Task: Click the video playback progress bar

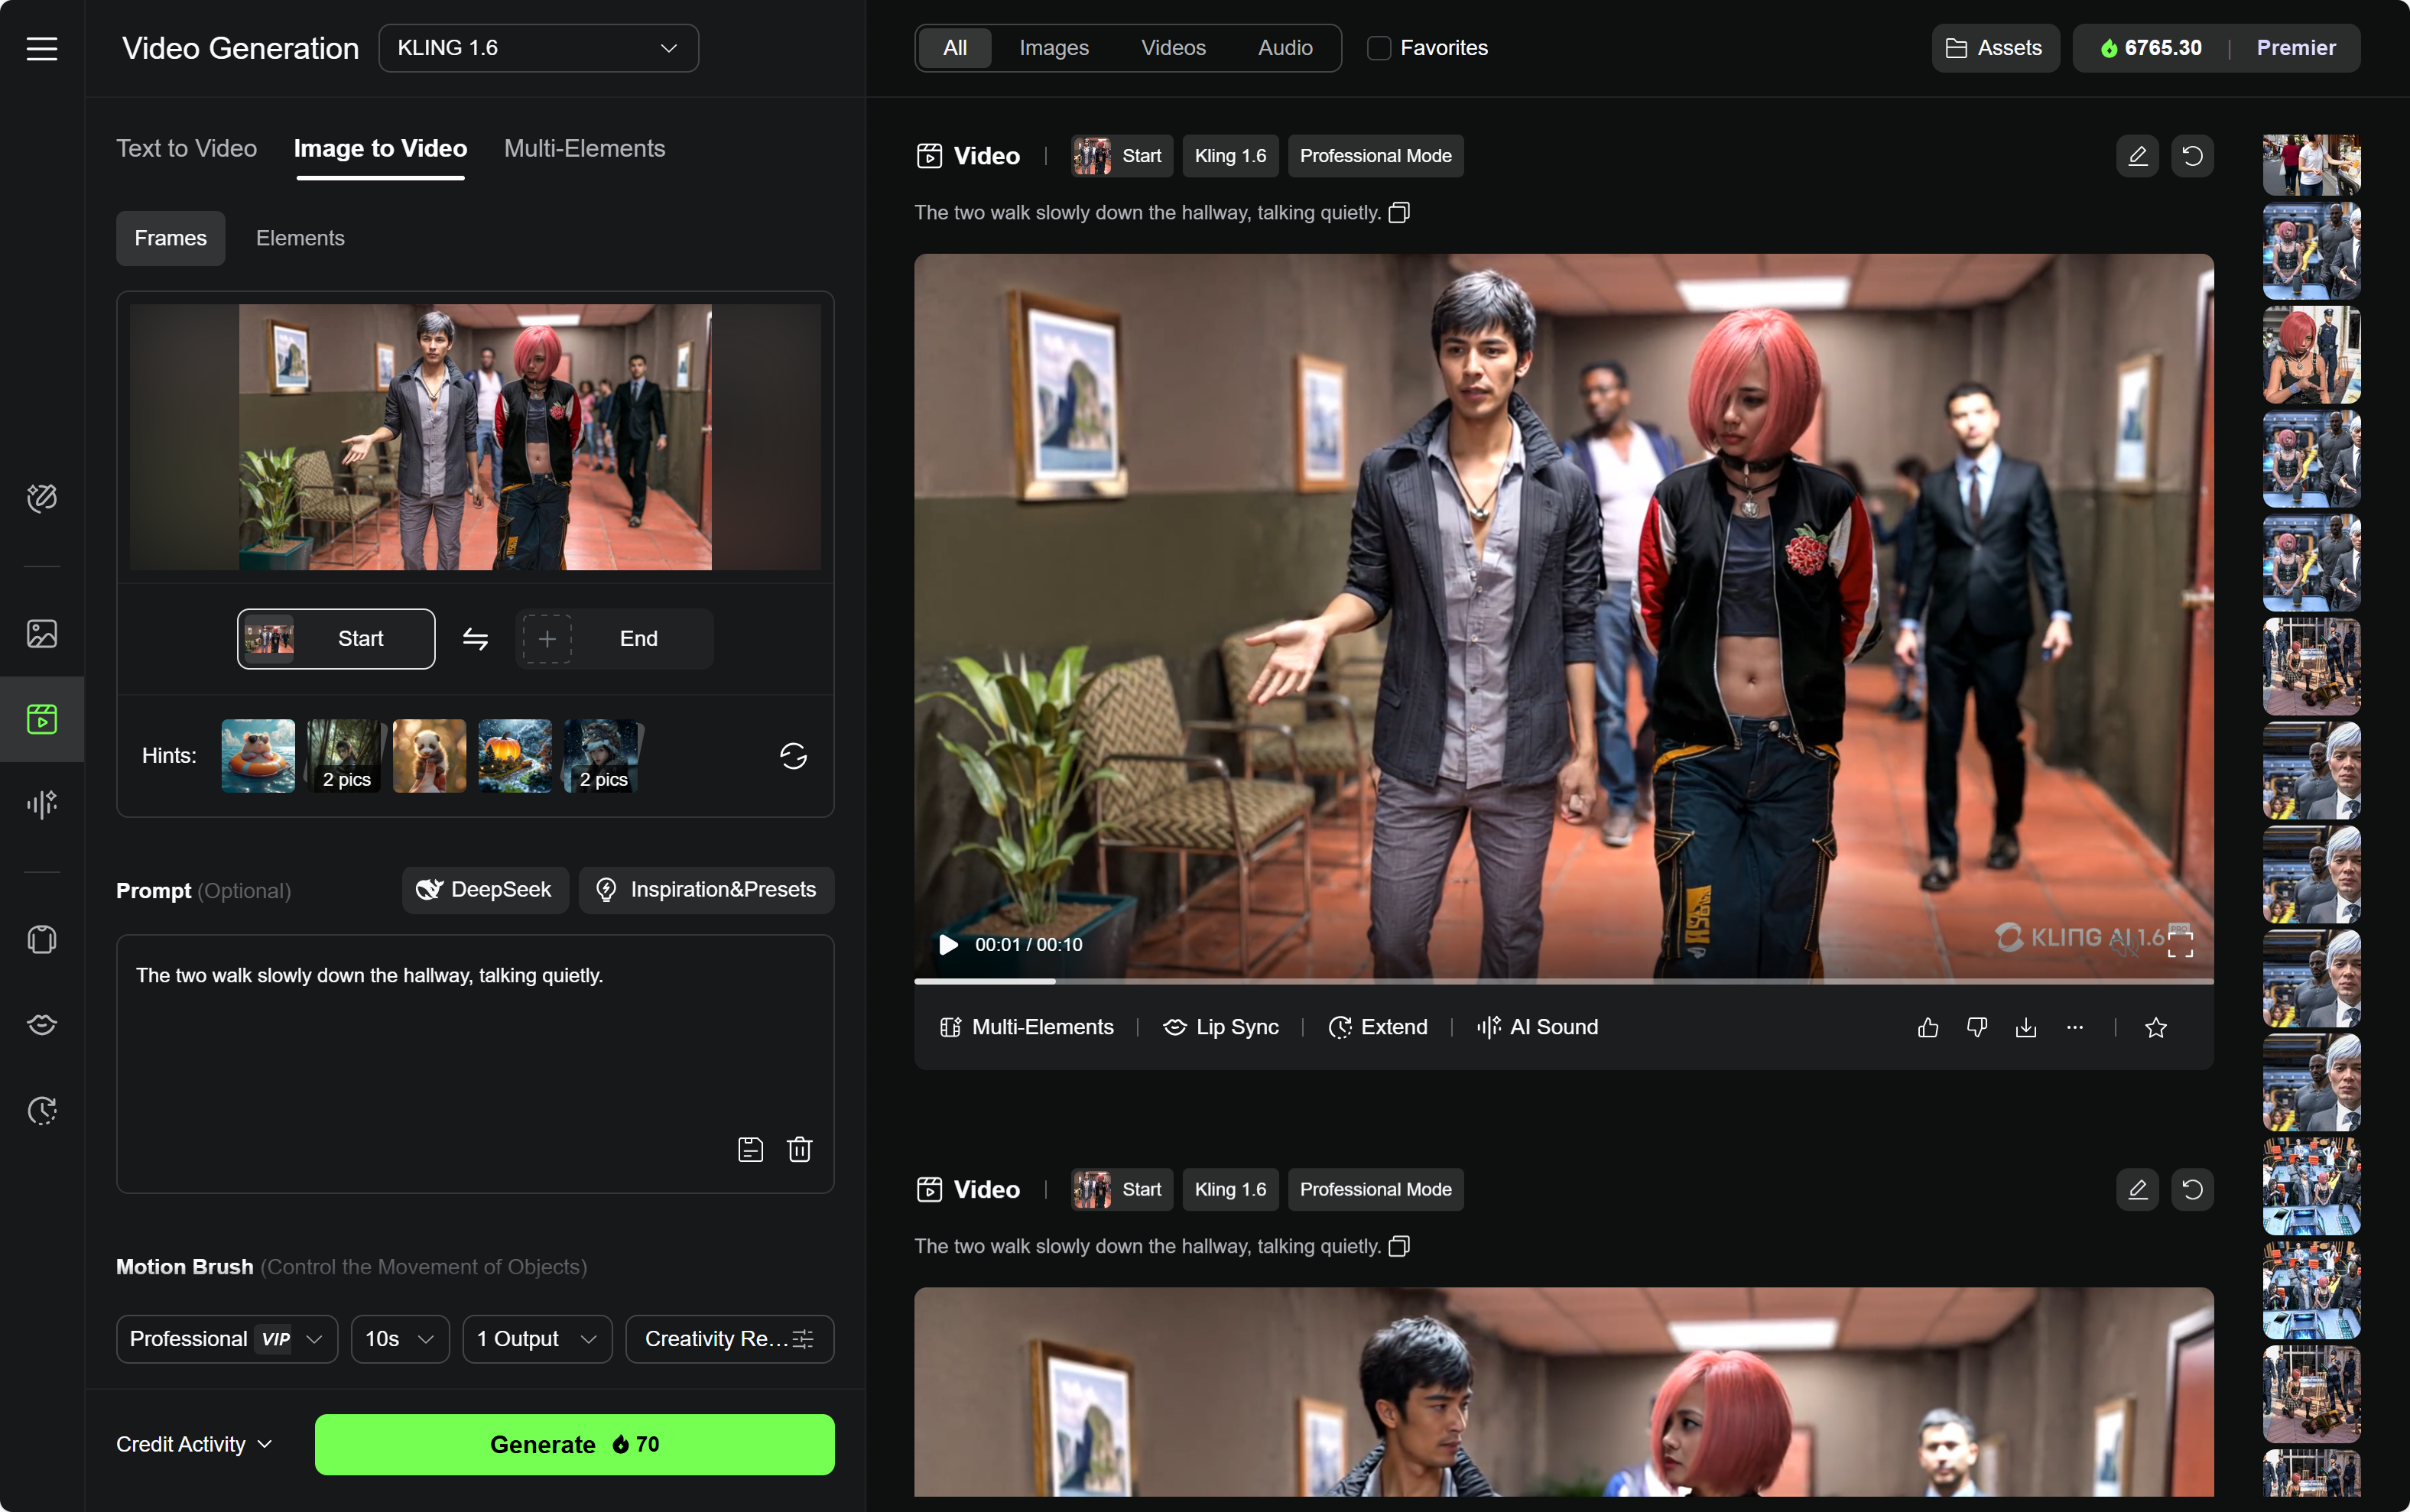Action: (x=1563, y=981)
